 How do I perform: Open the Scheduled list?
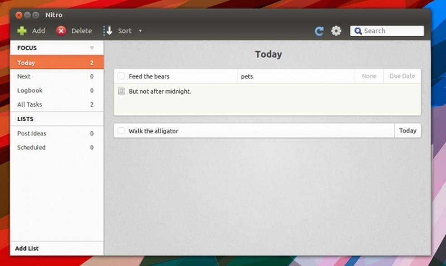pos(57,147)
